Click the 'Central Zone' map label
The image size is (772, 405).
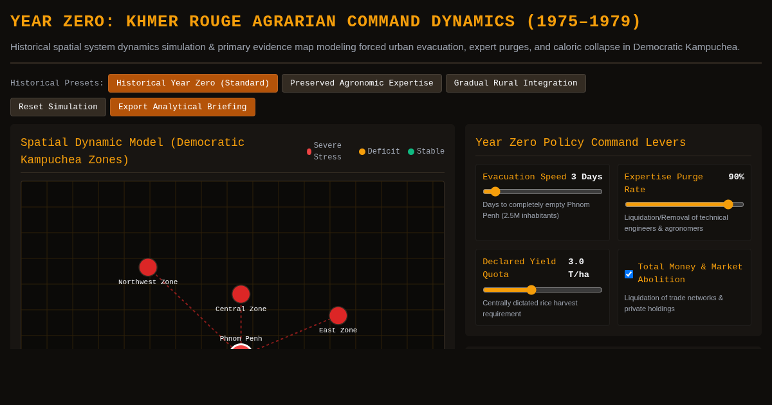coord(241,309)
